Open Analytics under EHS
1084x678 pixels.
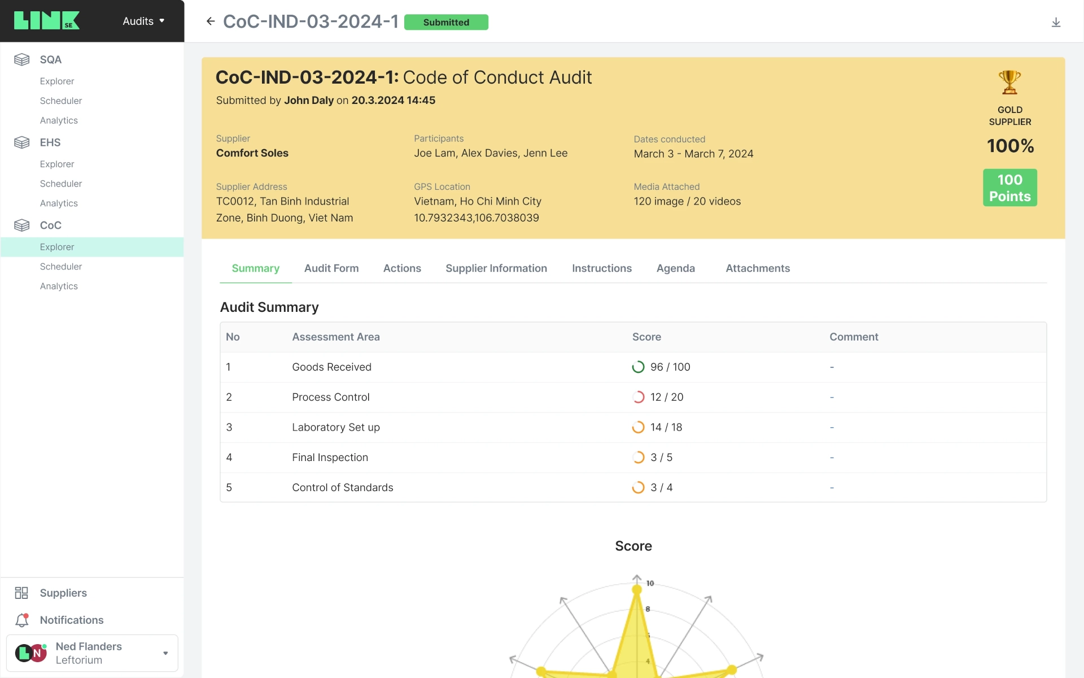click(x=59, y=203)
